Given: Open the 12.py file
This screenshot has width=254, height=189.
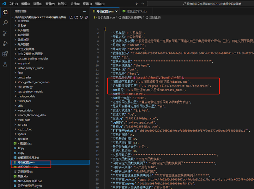Looking at the screenshot, I should click(21, 148).
